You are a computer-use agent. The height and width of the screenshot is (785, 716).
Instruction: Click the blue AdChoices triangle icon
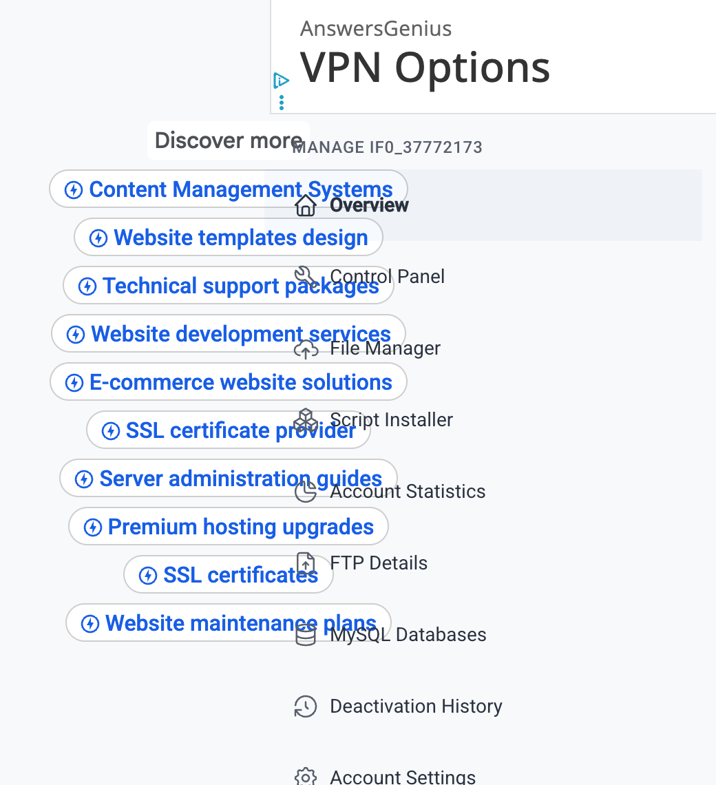point(281,81)
